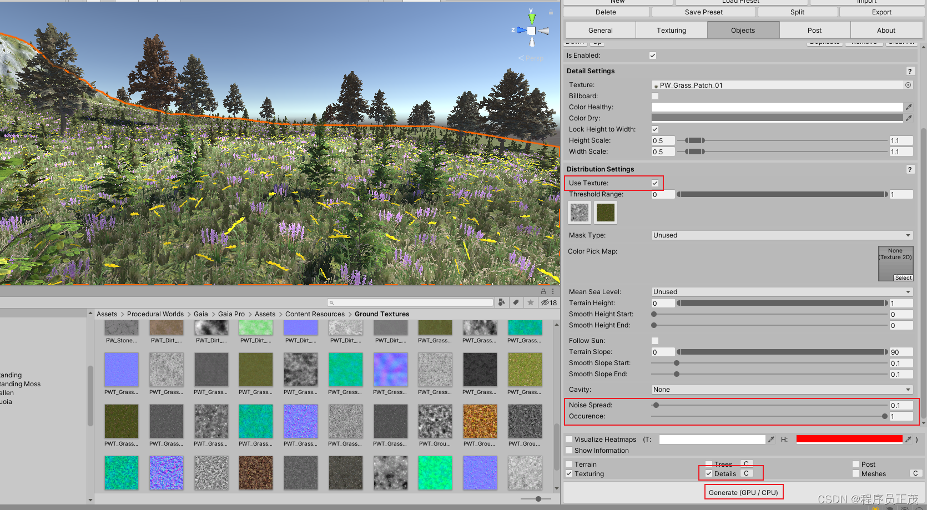This screenshot has width=927, height=510.
Task: Click the Generate (GPU / CPU) button
Action: [743, 492]
